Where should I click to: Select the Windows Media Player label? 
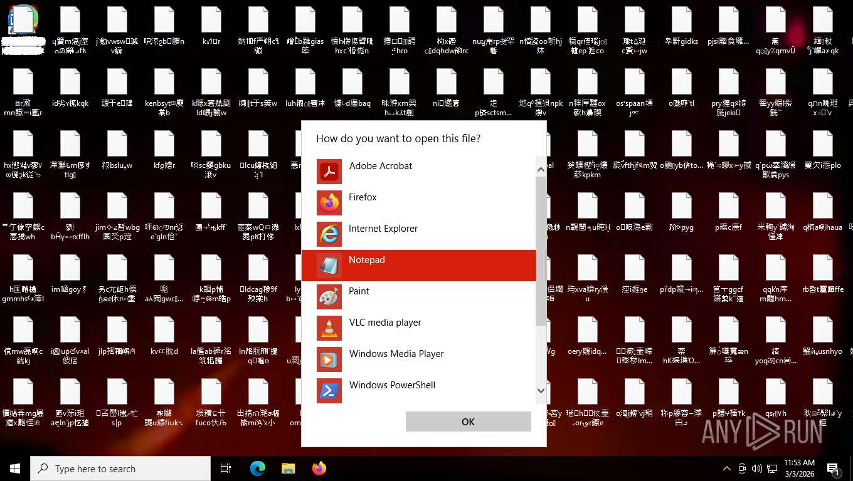[x=396, y=354]
